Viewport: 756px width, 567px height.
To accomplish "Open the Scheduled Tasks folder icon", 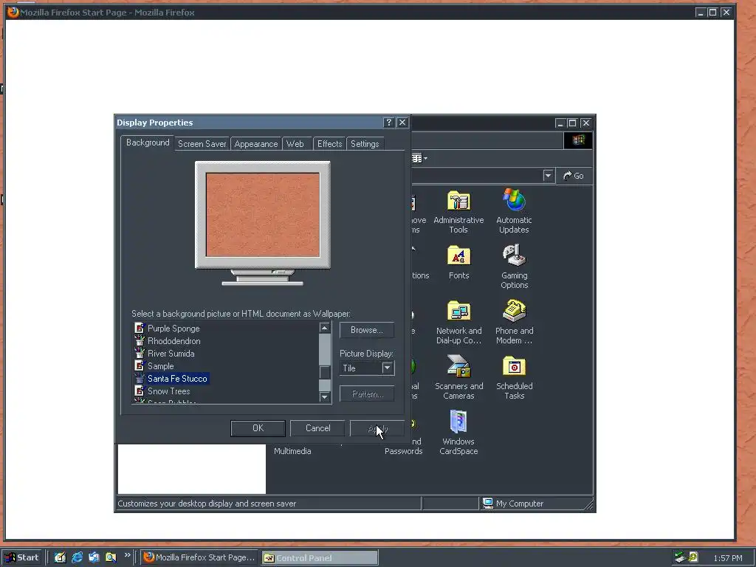I will [x=514, y=366].
